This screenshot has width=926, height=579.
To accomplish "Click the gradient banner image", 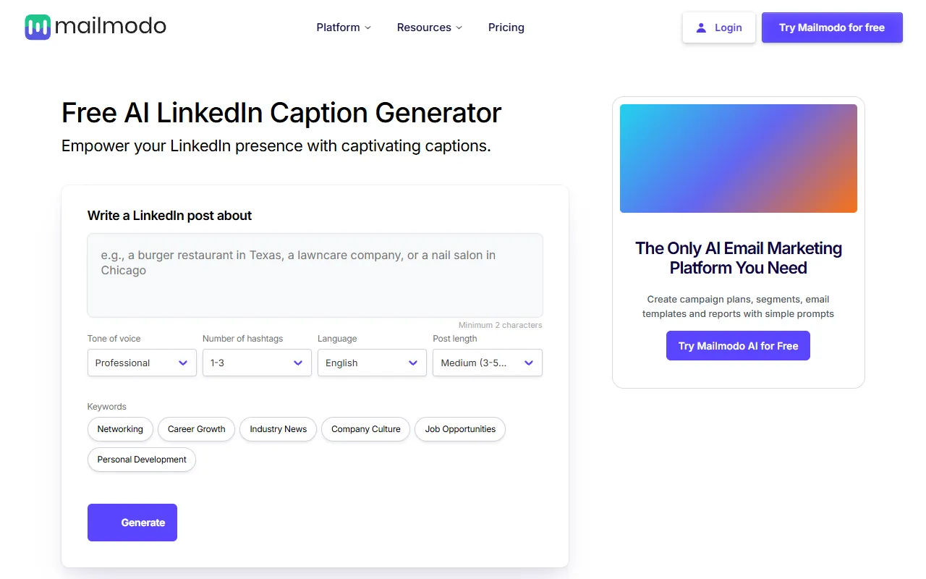I will [738, 159].
